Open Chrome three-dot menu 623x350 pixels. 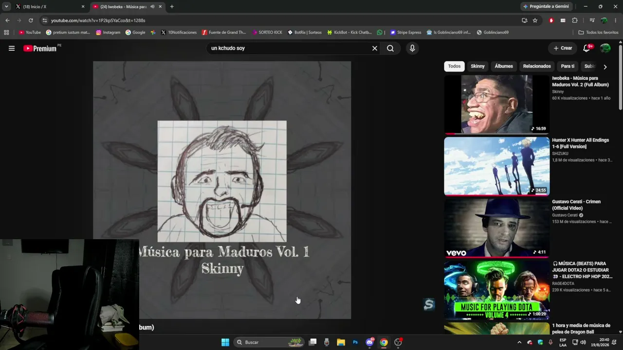click(x=616, y=20)
